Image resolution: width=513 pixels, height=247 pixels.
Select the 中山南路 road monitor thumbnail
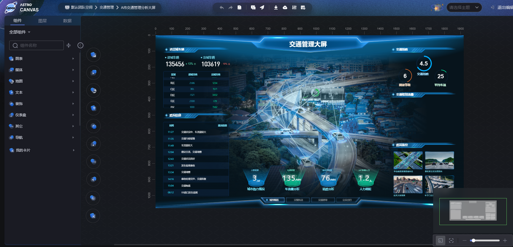[408, 160]
